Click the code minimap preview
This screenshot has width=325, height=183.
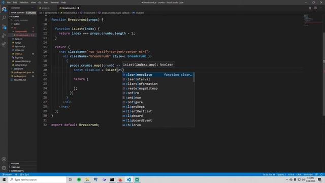[312, 20]
